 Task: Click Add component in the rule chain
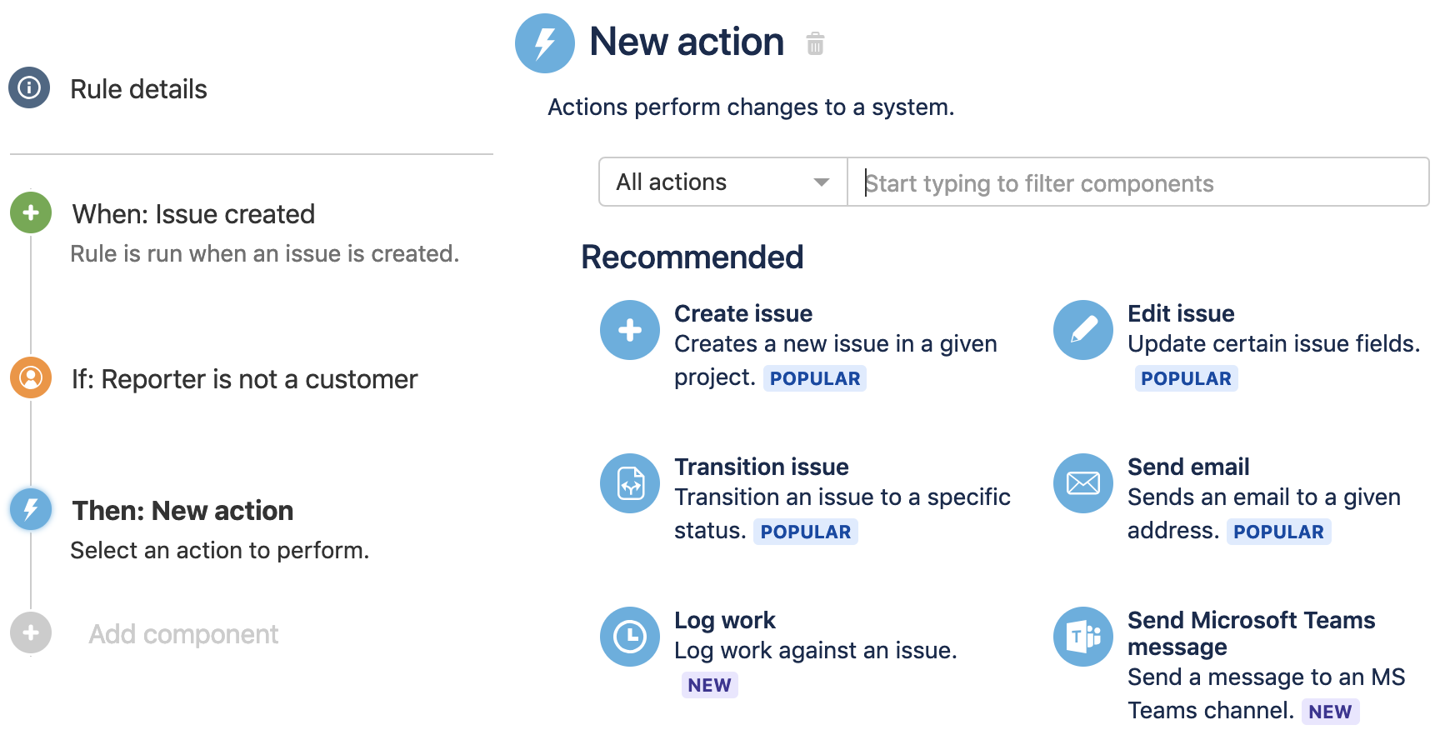pyautogui.click(x=183, y=634)
